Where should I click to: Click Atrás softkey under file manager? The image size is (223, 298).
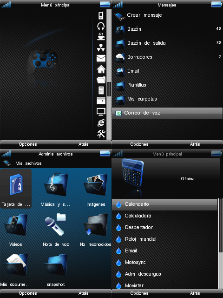84,293
